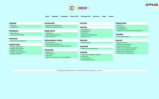Open the SEO paslaugos link
The height and width of the screenshot is (99, 159).
pos(86,43)
